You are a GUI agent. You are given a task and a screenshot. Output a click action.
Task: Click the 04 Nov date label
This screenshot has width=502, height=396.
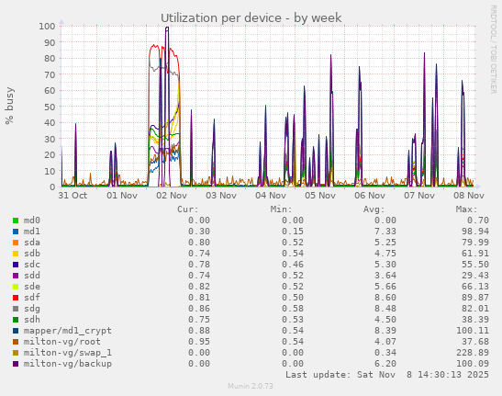pos(271,196)
